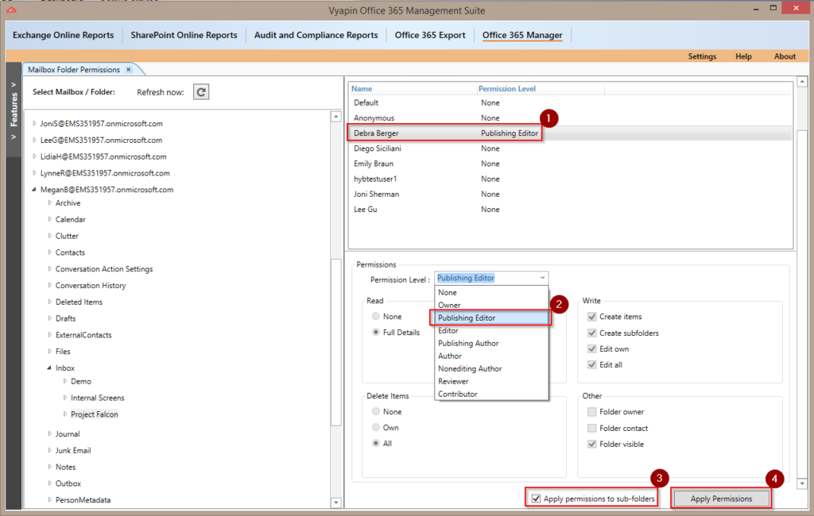This screenshot has height=516, width=814.
Task: Select Project Falcon folder
Action: click(95, 414)
